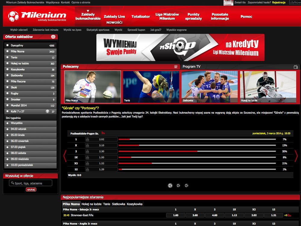The image size is (301, 226).
Task: Open statistics icon next to Podbeskidzie-Pogon Sz.
Action: pyautogui.click(x=103, y=133)
